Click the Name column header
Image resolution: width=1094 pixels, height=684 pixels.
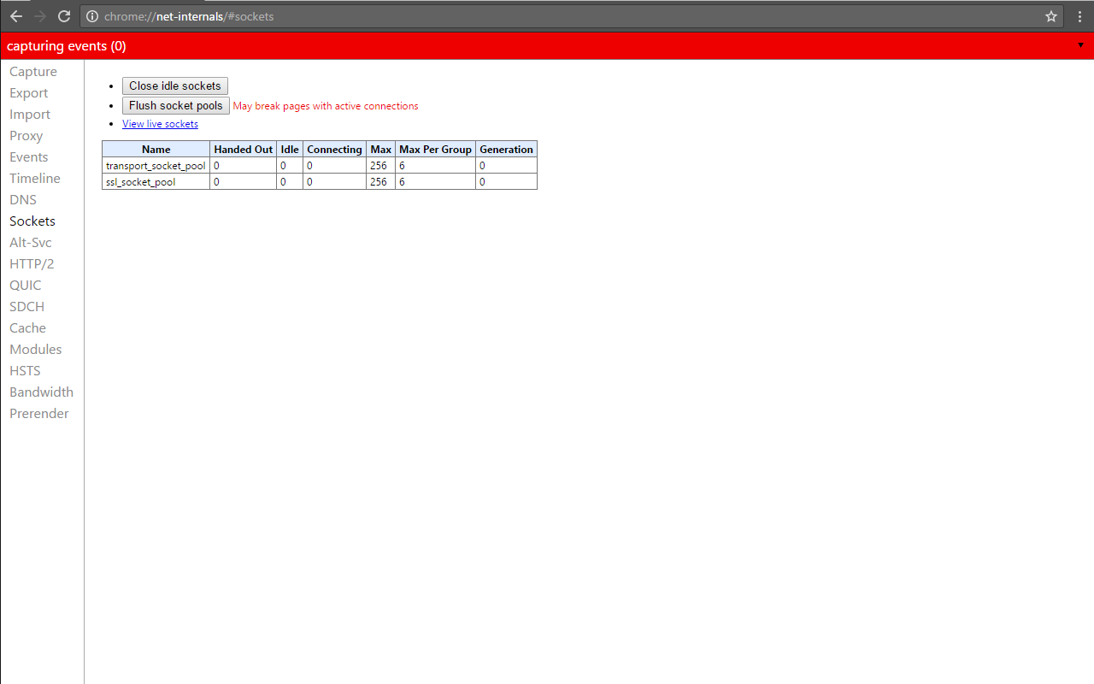[x=156, y=150]
